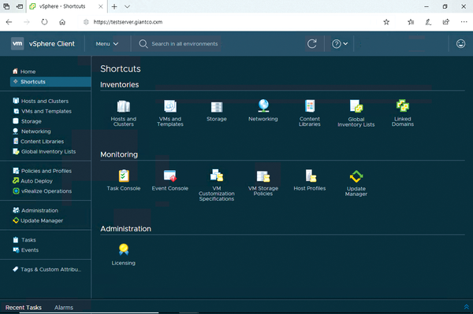Click the smiley feedback icon
The image size is (473, 314).
(460, 44)
